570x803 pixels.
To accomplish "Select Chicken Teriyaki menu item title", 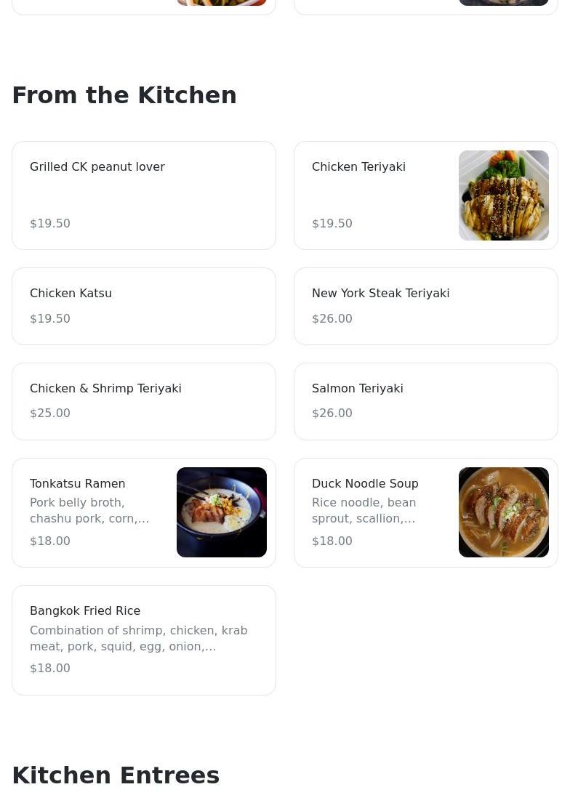I will pos(358,166).
